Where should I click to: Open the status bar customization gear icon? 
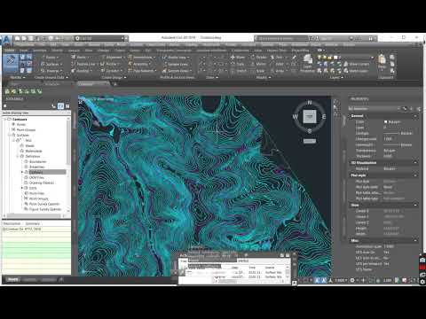(352, 280)
